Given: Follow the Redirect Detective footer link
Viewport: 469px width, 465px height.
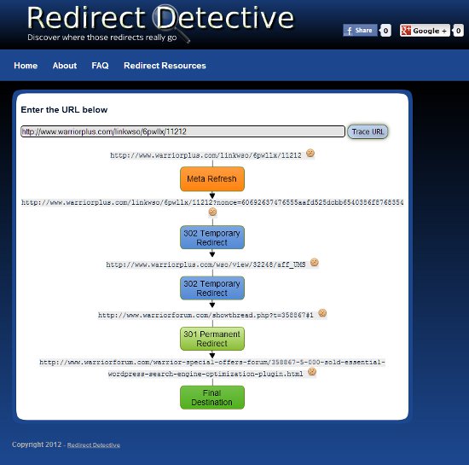Looking at the screenshot, I should (x=94, y=445).
